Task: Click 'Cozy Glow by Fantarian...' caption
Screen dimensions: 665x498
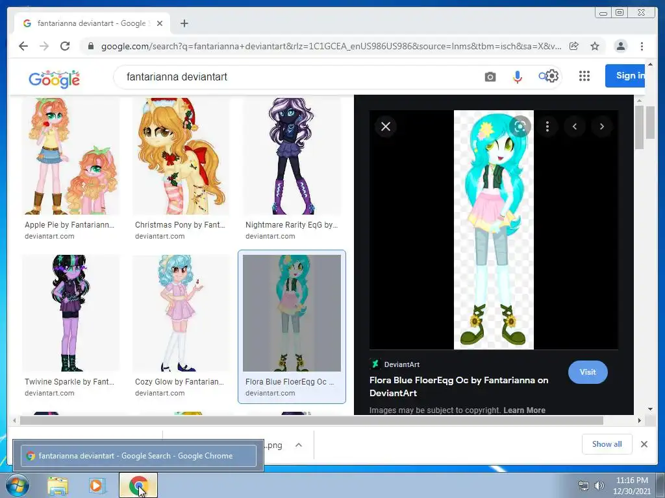Action: click(179, 381)
